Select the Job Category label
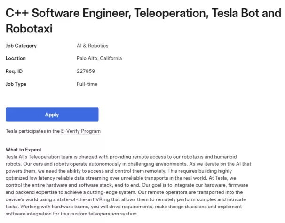 (x=21, y=46)
